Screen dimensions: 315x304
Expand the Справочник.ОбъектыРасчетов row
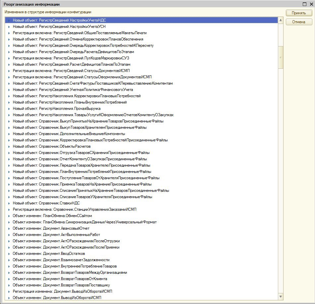tap(9, 147)
